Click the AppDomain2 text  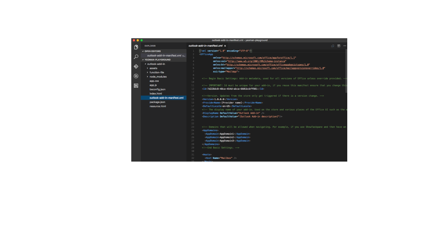point(227,137)
